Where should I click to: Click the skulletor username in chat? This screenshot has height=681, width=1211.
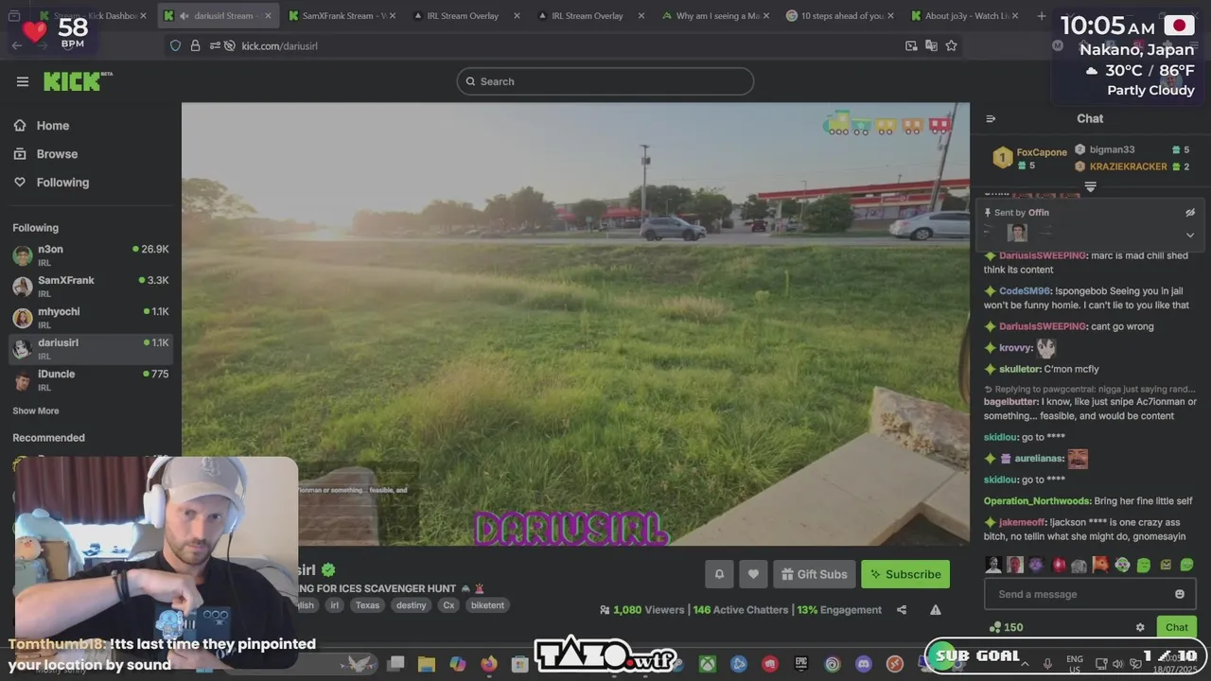pyautogui.click(x=1019, y=369)
